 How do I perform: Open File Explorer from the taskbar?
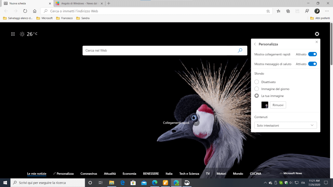coord(112,182)
